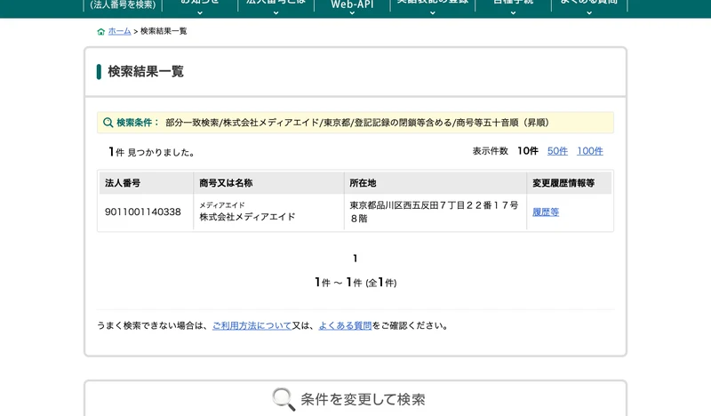
Task: Click the 1件 ～ 1件 (全1件) range text
Action: click(355, 283)
